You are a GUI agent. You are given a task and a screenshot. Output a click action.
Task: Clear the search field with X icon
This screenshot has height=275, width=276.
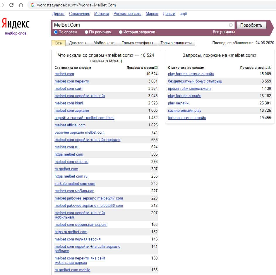[x=231, y=25]
